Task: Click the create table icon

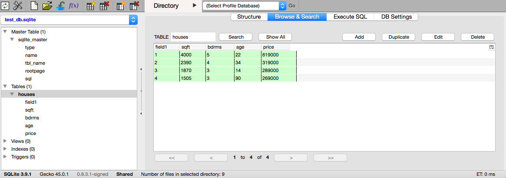Action: tap(91, 6)
